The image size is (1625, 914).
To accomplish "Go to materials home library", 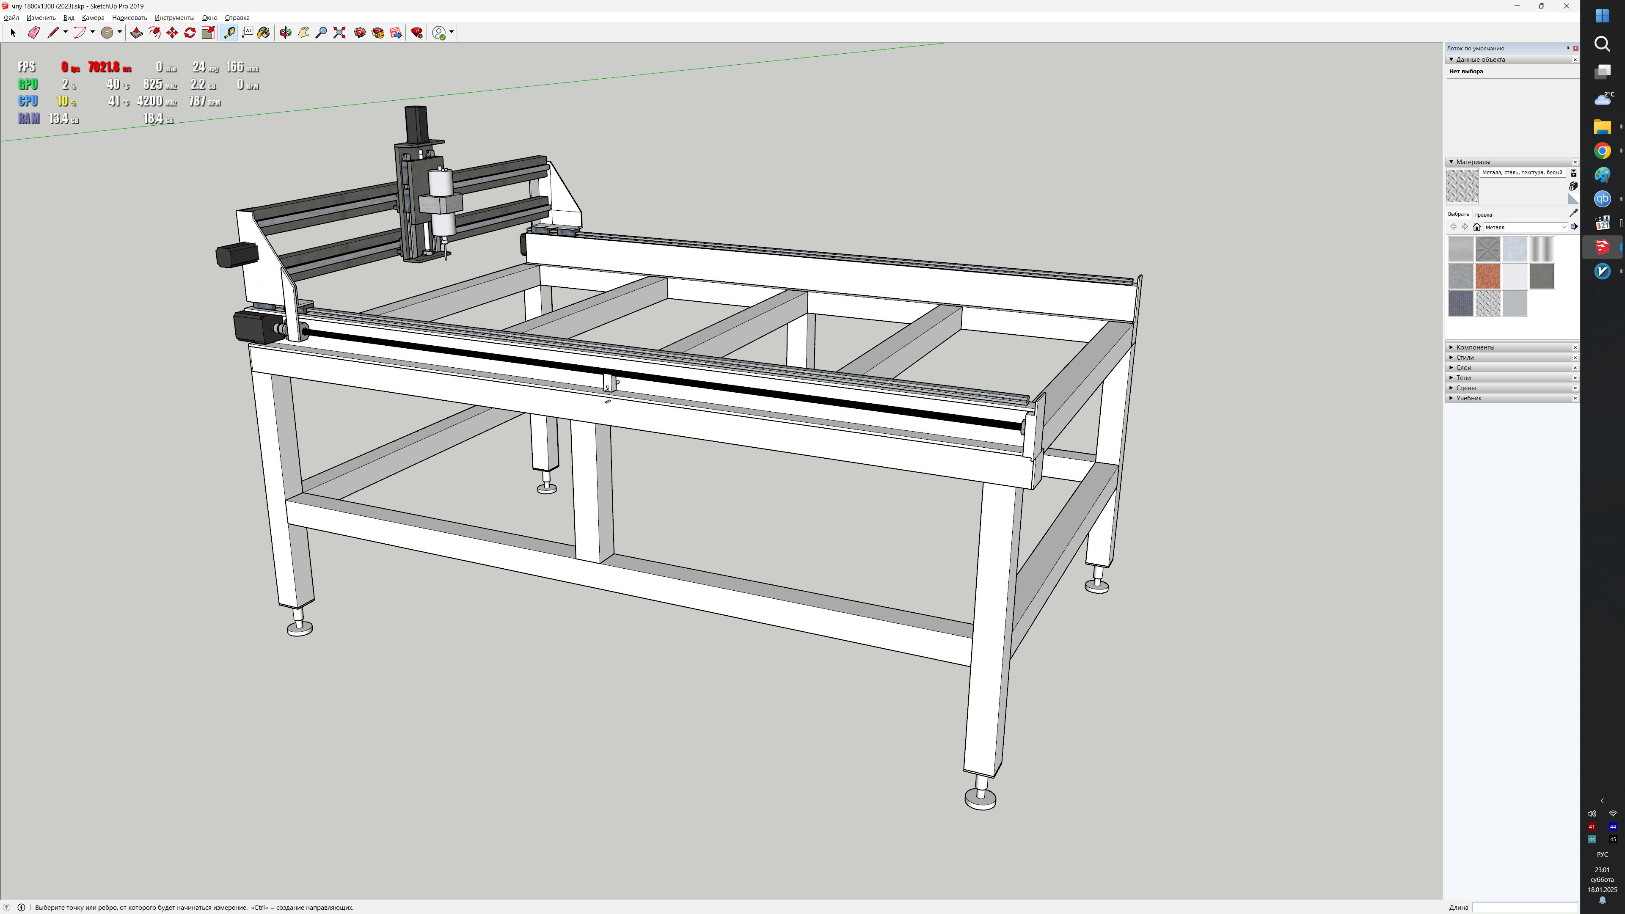I will coord(1477,227).
